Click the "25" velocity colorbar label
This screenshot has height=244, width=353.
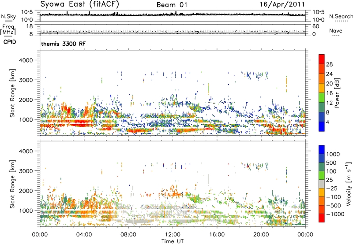tap(329, 180)
